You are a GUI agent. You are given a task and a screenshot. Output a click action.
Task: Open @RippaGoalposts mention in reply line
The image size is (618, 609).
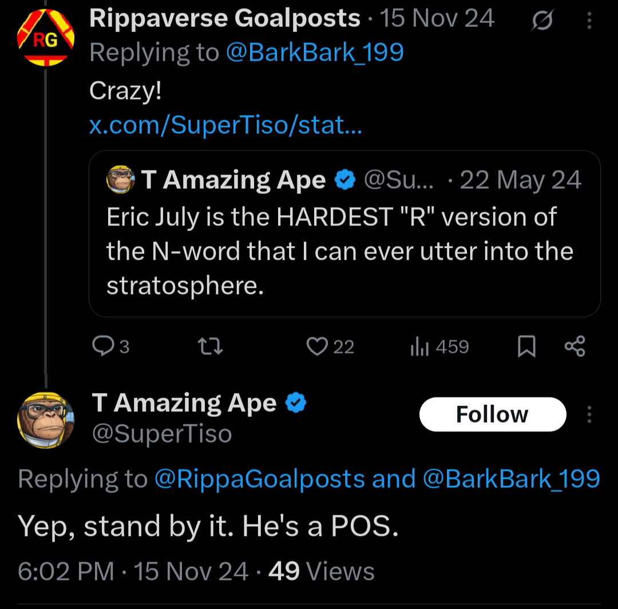[x=260, y=479]
